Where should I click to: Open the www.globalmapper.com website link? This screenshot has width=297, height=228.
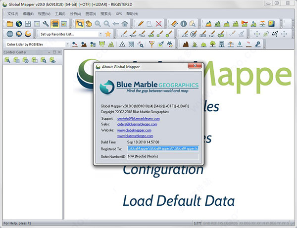tap(134, 130)
